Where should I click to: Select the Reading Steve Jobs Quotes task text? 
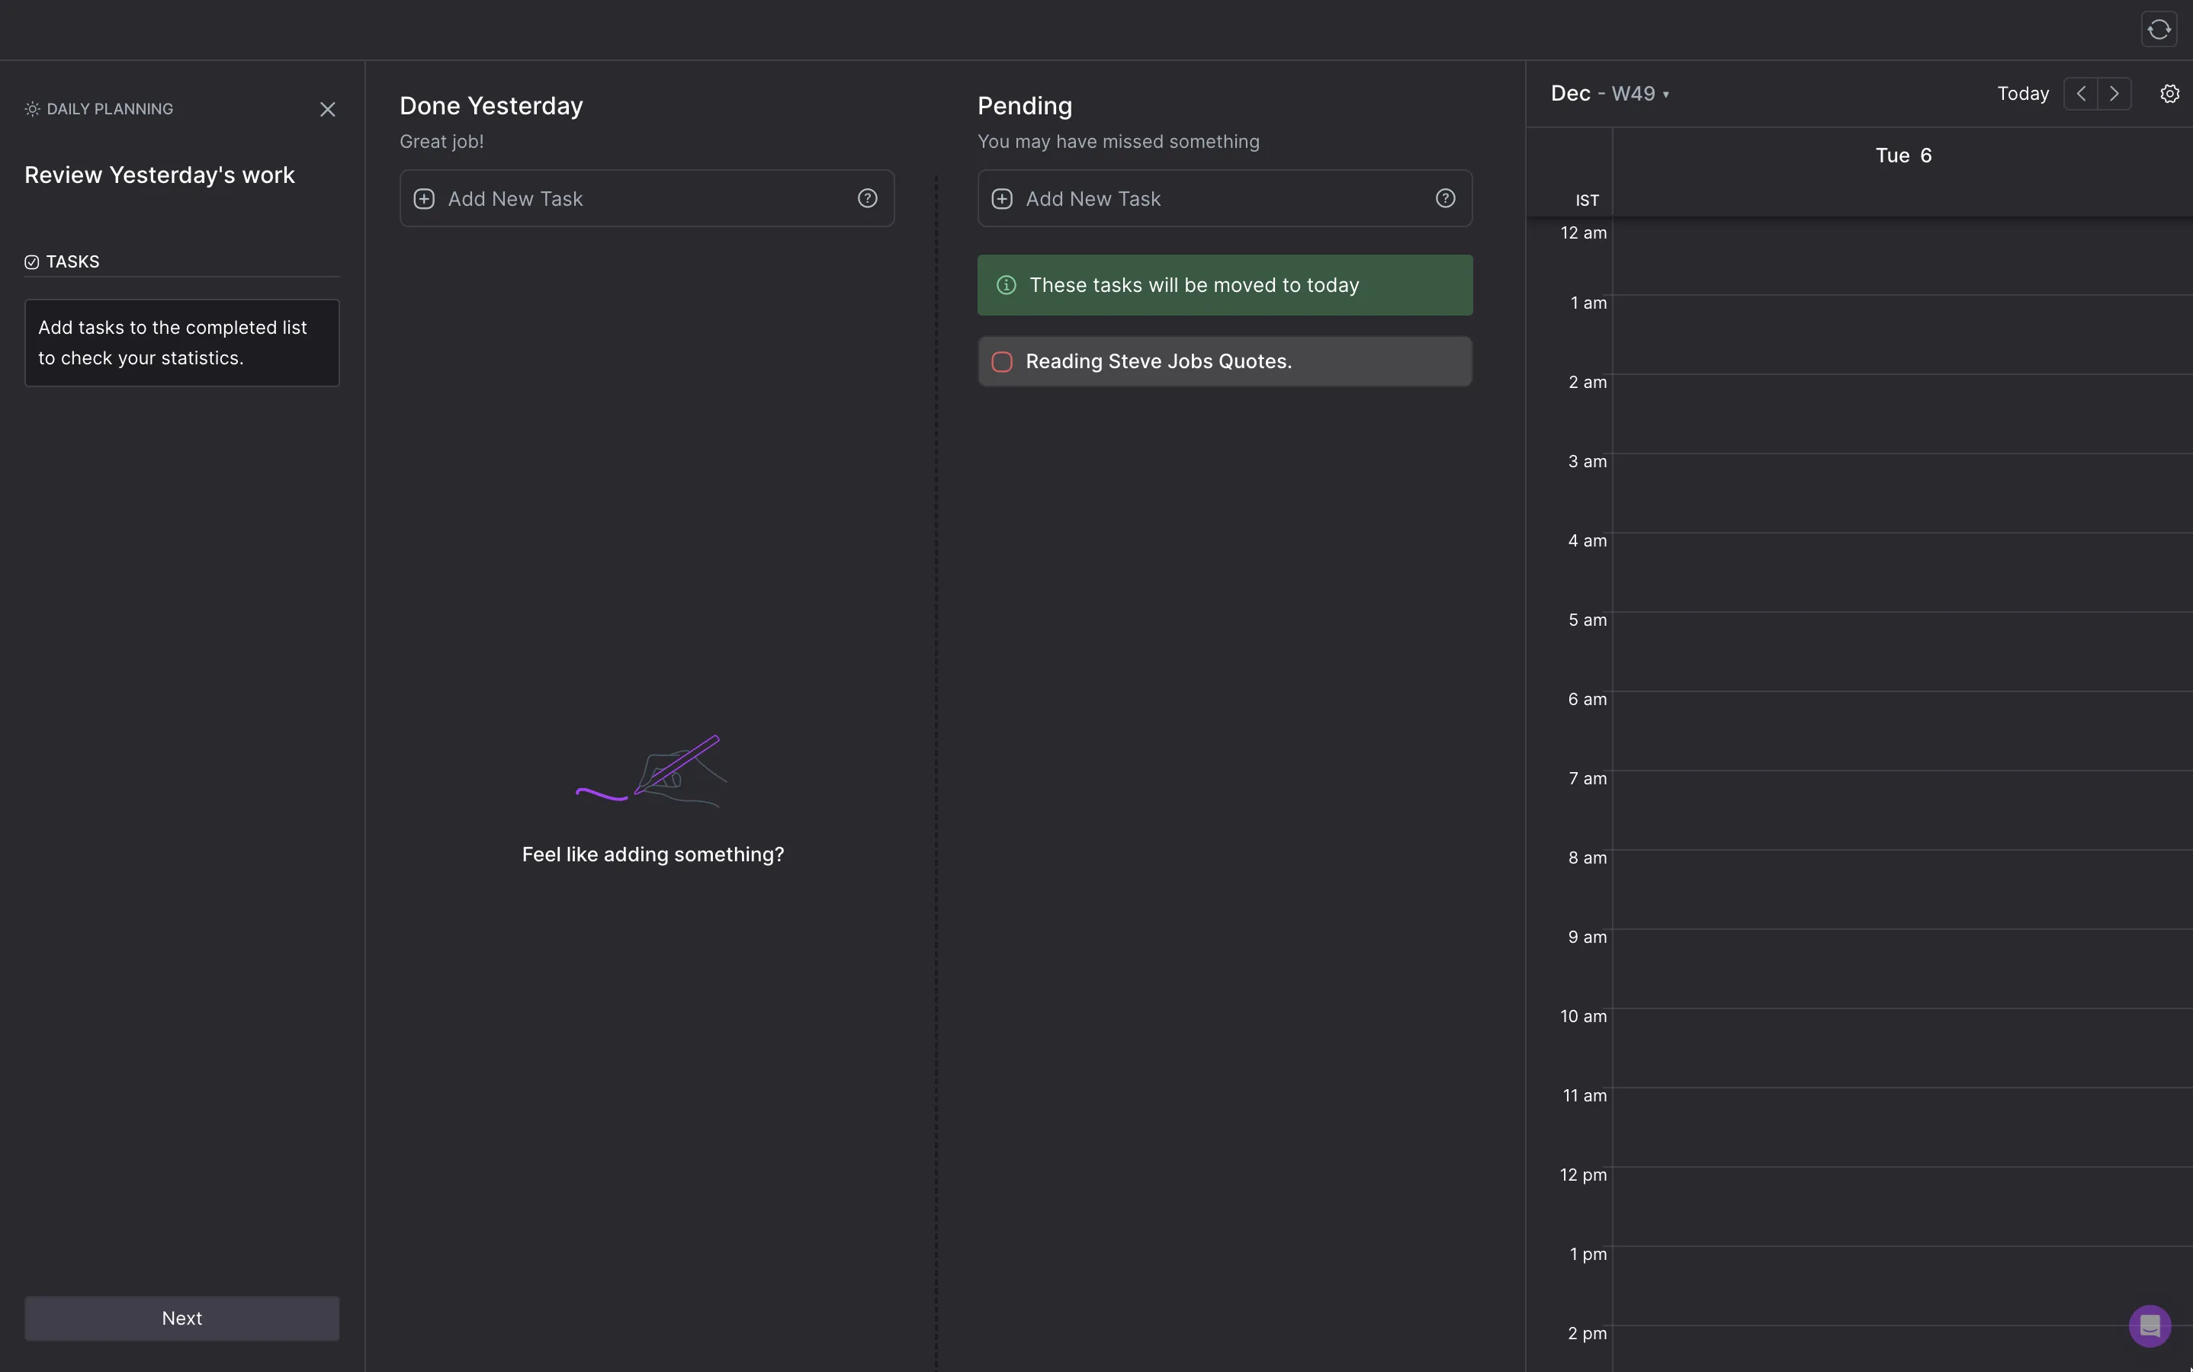[x=1158, y=361]
